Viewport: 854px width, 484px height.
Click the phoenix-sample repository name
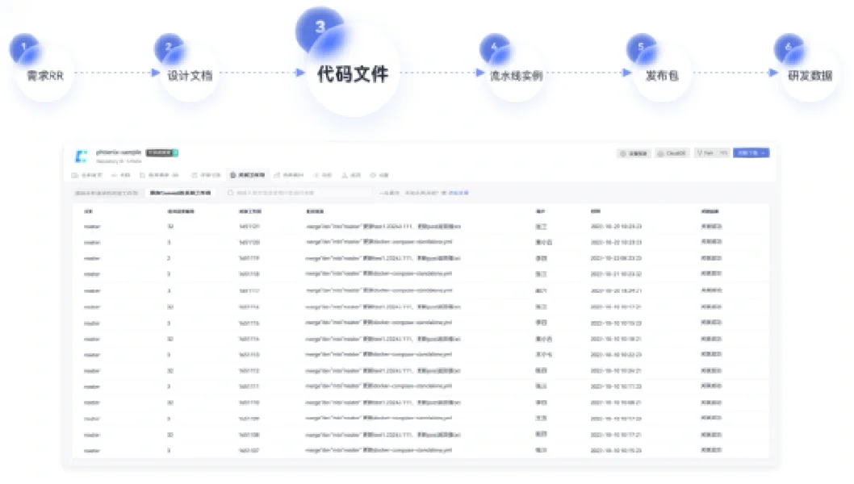(119, 152)
